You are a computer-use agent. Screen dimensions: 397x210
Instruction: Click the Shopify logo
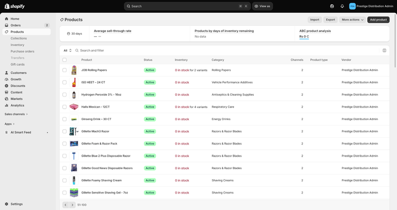[15, 6]
